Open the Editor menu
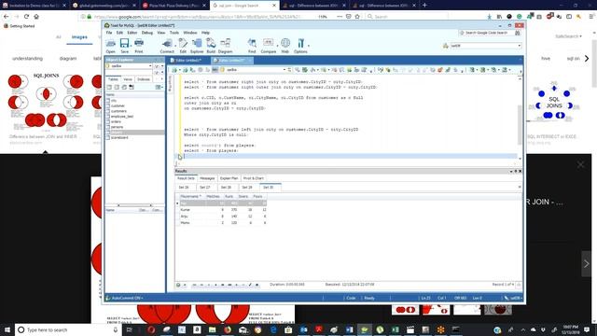The width and height of the screenshot is (597, 336). click(x=132, y=33)
